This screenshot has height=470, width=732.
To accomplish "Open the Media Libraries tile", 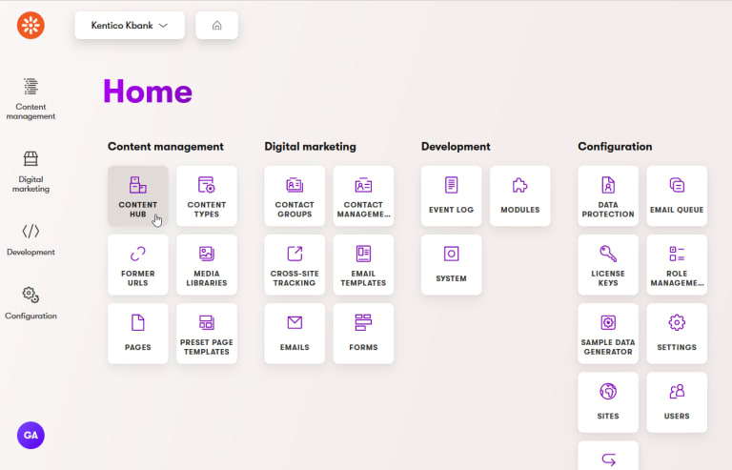I will (206, 265).
